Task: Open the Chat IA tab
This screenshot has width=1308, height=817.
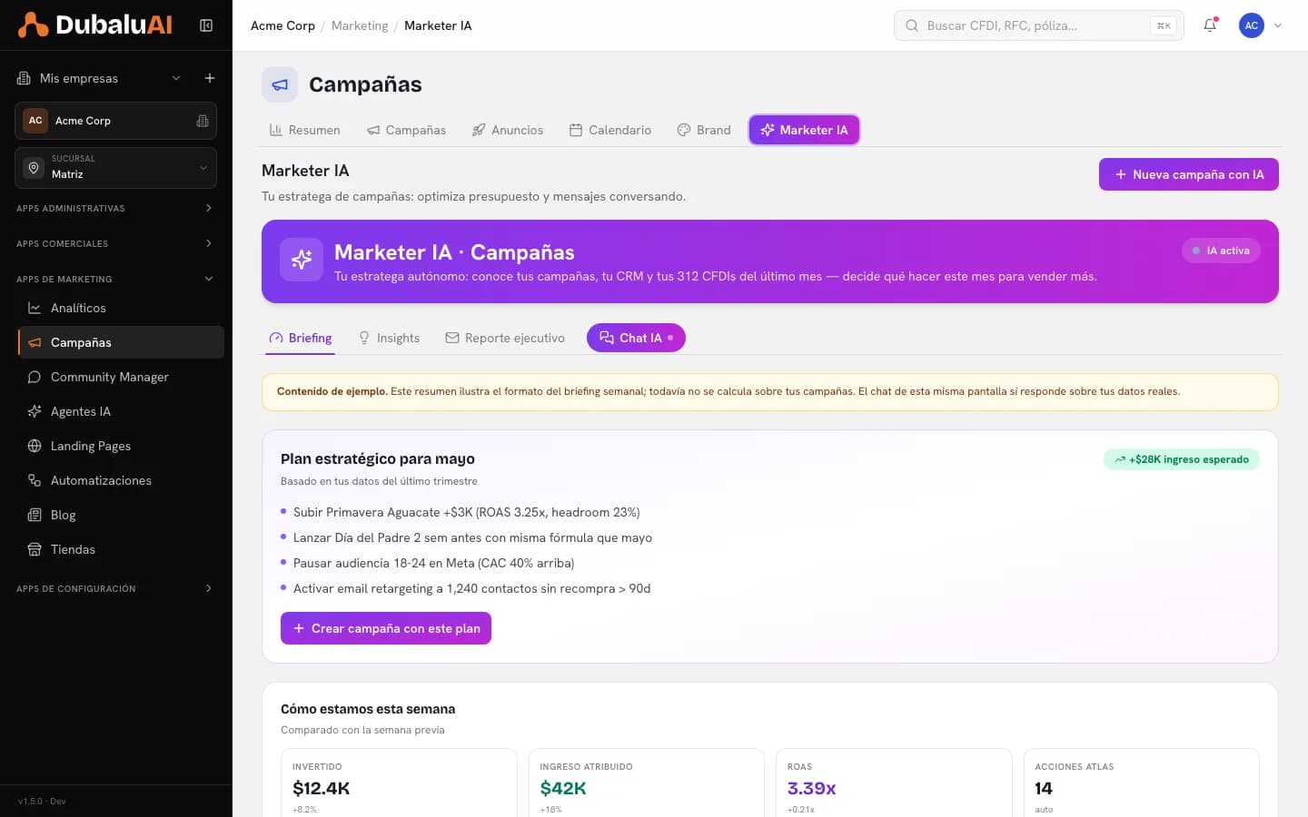Action: 636,338
